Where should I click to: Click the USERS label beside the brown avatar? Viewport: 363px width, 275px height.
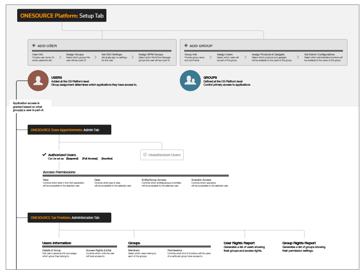57,78
